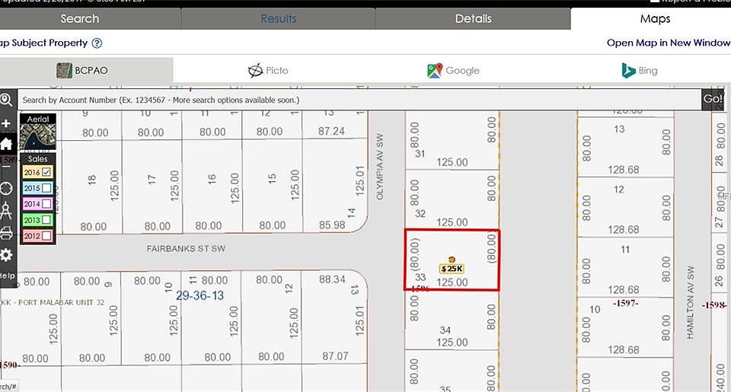
Task: Zoom in with the plus icon
Action: tap(6, 123)
